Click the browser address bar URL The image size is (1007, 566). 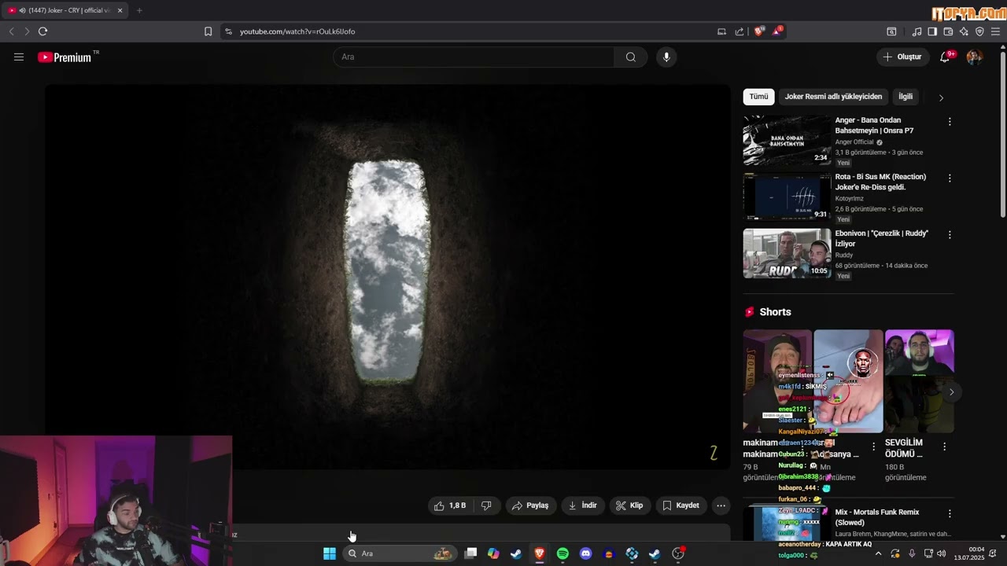(x=297, y=31)
